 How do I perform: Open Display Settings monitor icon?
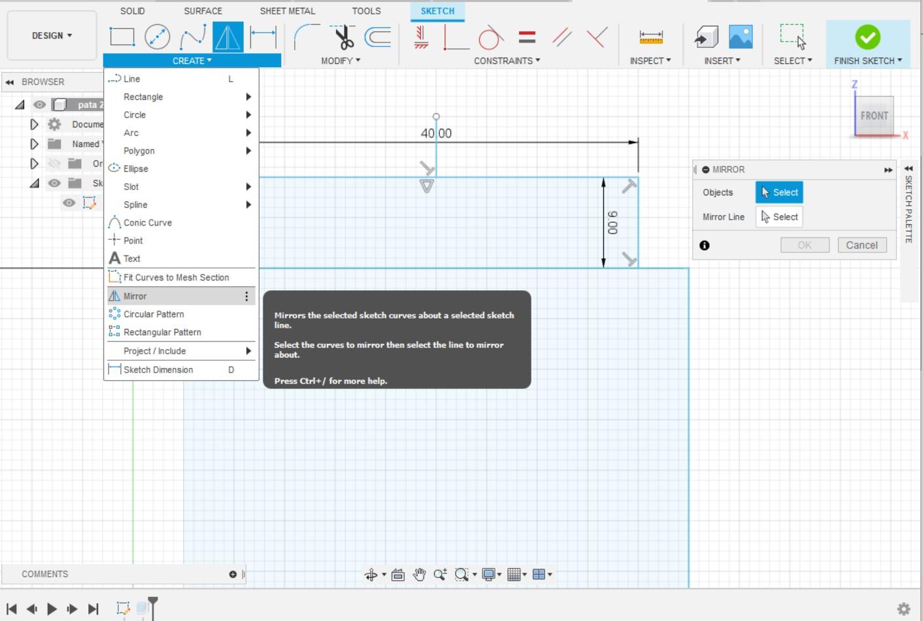point(488,575)
